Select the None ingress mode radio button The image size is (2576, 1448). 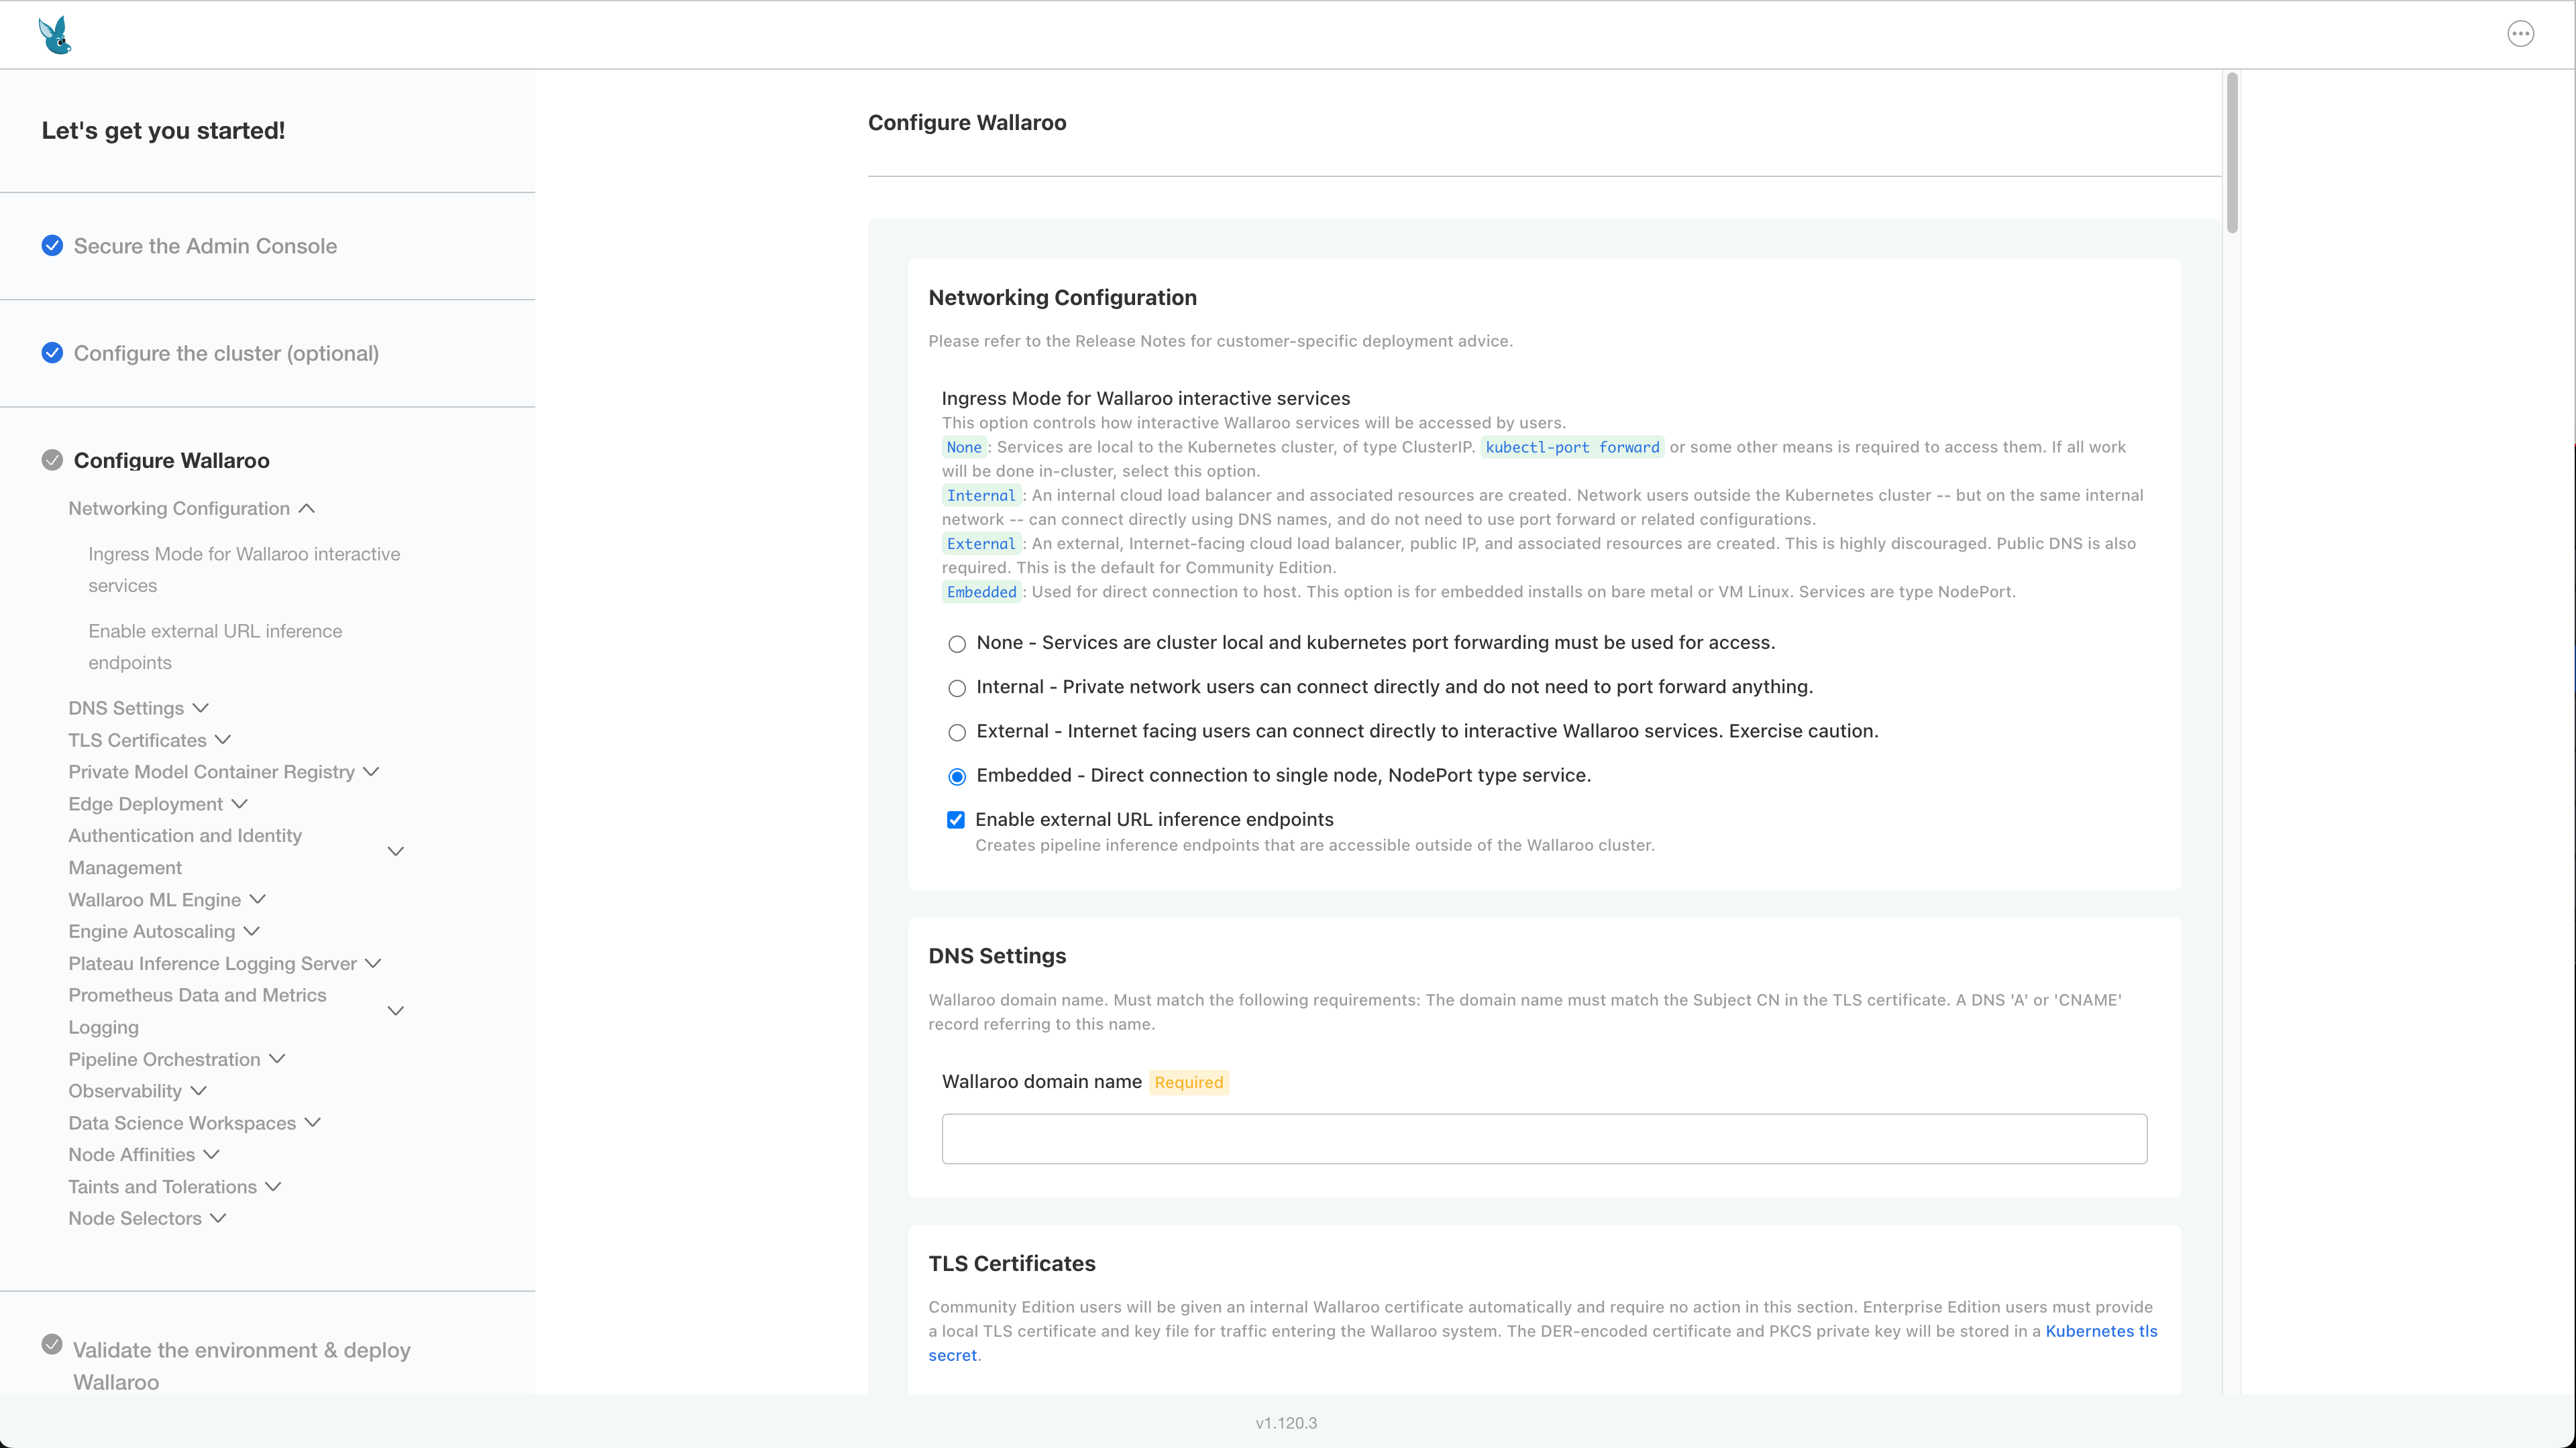tap(957, 644)
